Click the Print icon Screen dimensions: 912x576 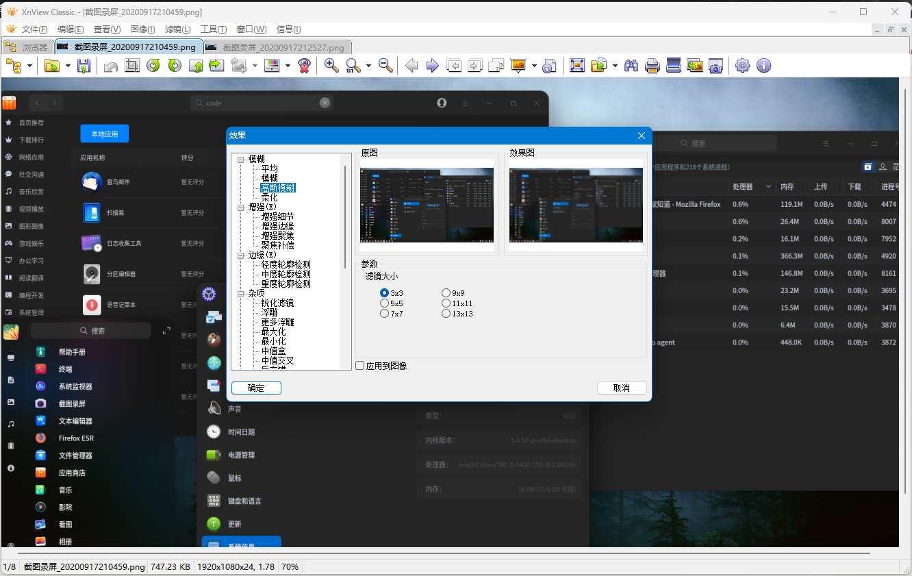click(653, 66)
